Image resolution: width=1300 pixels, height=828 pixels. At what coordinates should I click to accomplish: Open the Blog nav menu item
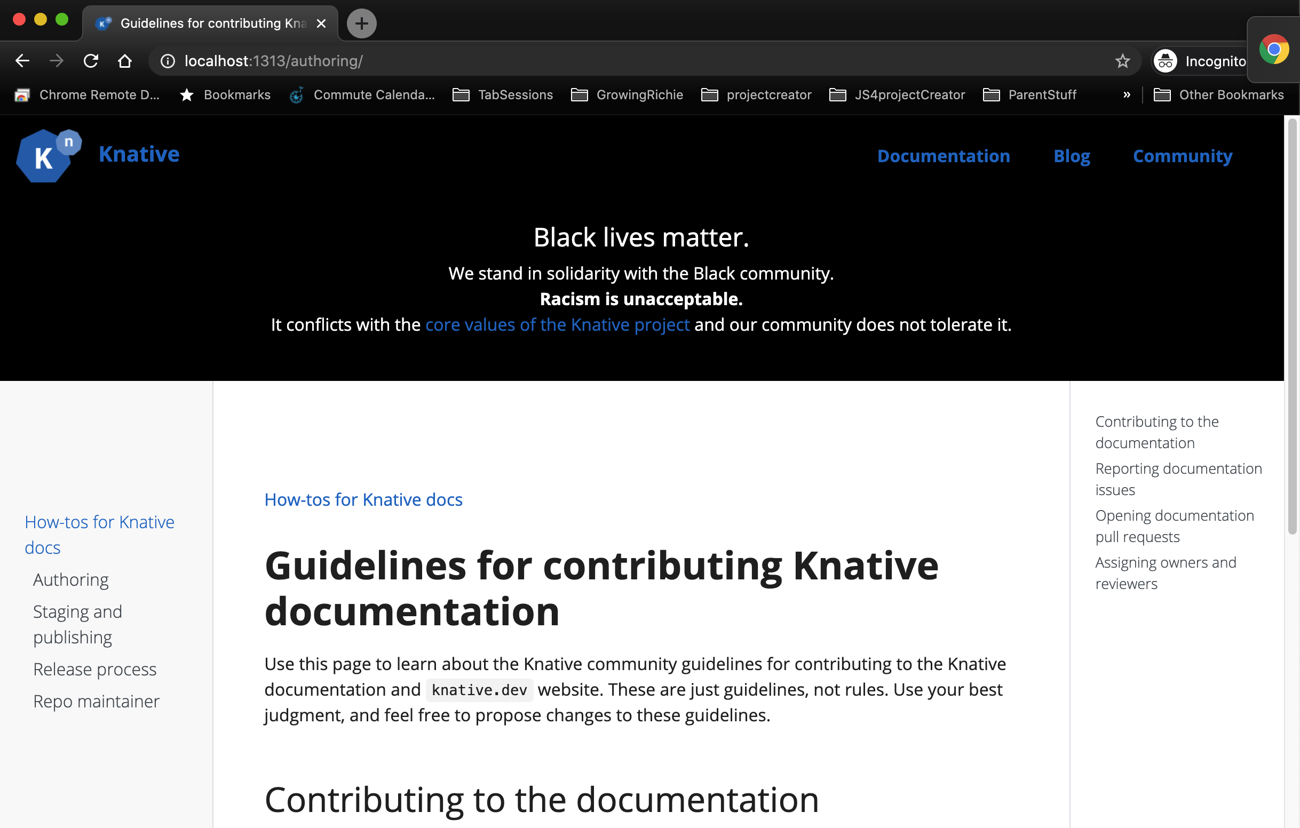[1072, 156]
